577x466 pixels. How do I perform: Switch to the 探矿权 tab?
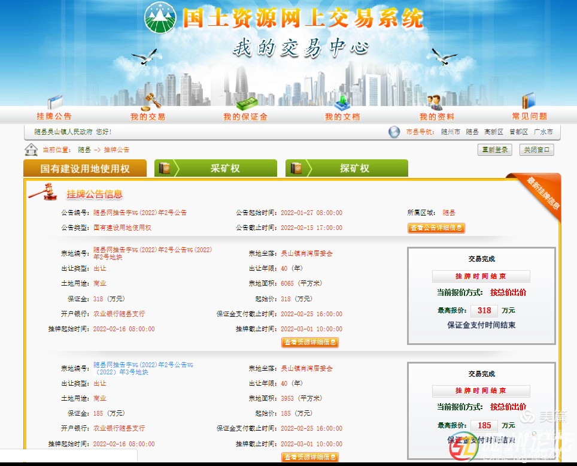tap(347, 168)
